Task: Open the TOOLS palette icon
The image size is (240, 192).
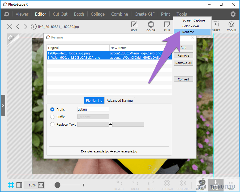Action: pos(231,27)
